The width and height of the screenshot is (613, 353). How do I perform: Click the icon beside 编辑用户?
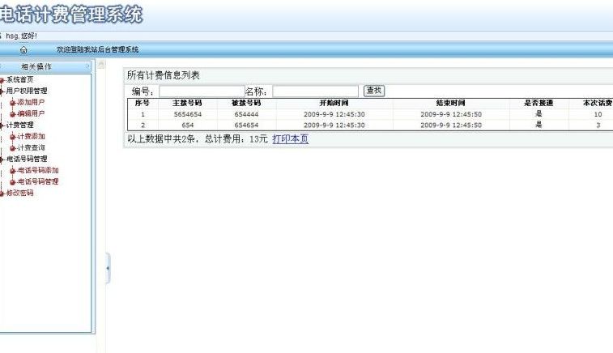click(x=12, y=114)
